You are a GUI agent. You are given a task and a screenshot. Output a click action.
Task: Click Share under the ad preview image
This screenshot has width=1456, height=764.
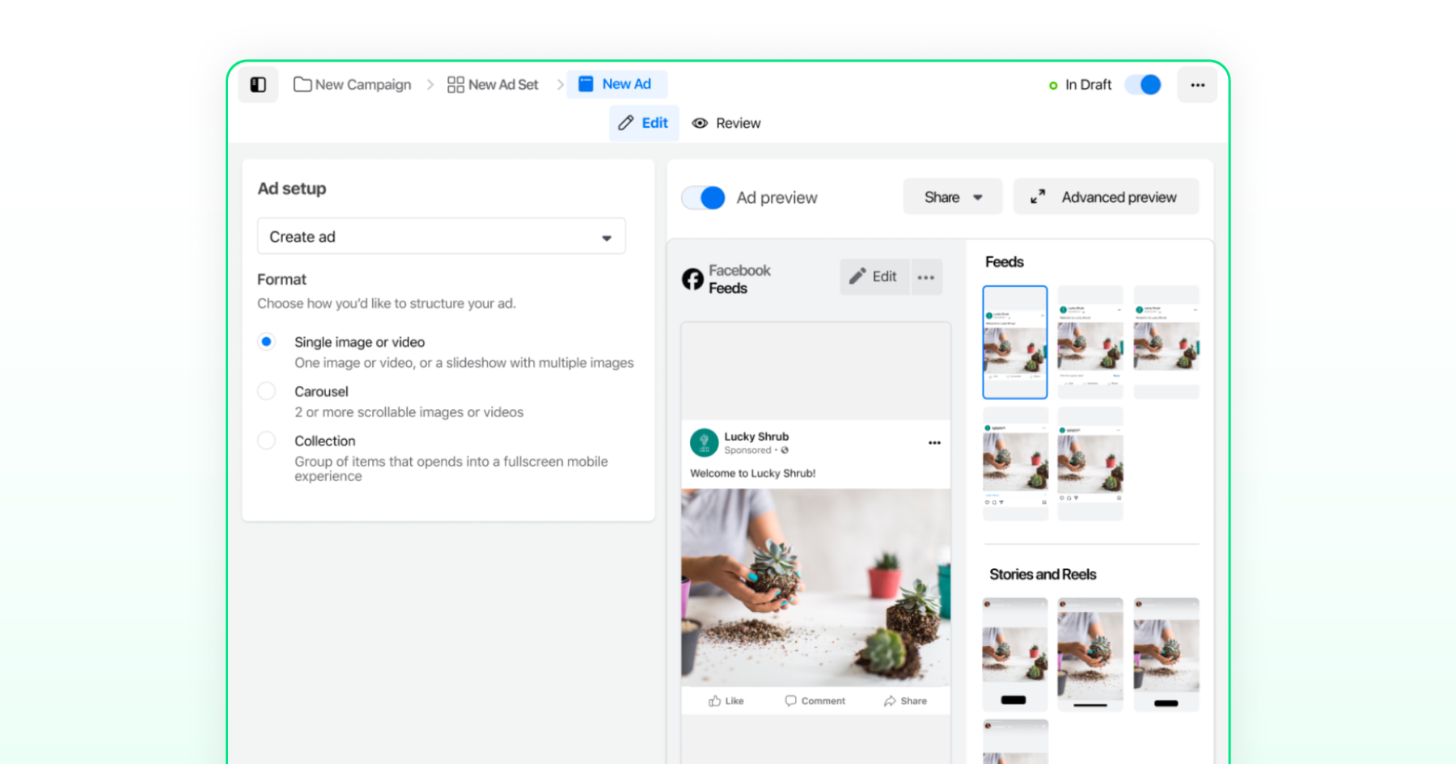tap(905, 701)
